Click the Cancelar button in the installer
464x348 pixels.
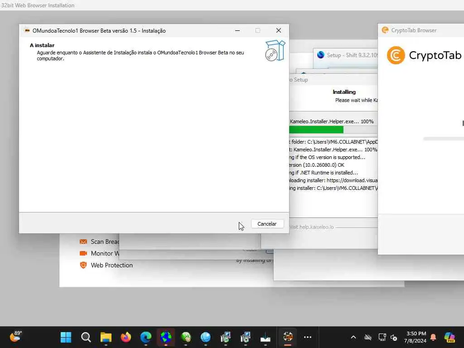(267, 224)
